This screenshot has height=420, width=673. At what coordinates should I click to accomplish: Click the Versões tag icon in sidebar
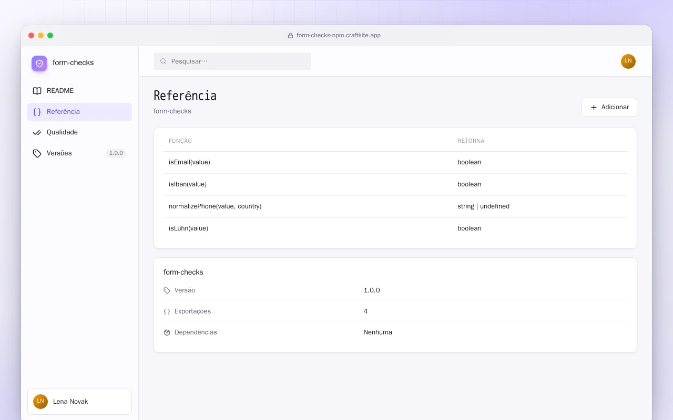coord(37,153)
